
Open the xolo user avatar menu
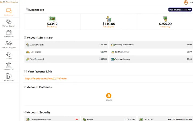point(186,2)
